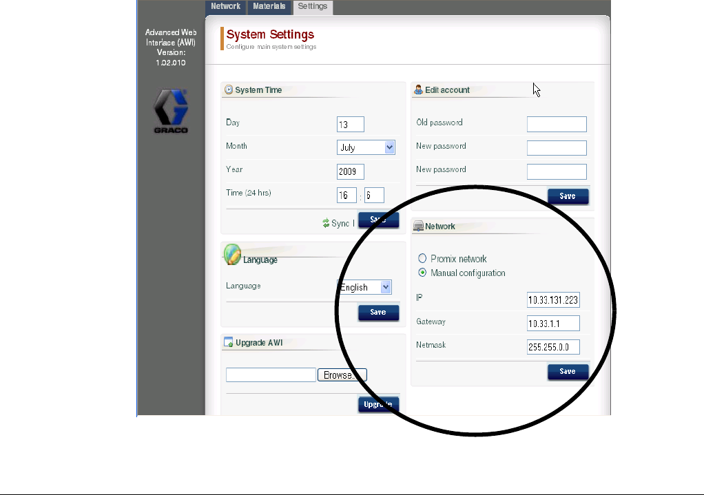Open the Month dropdown showing July
The height and width of the screenshot is (495, 704).
(366, 147)
